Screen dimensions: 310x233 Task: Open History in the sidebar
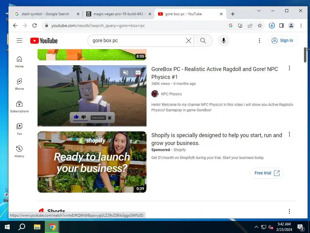[x=19, y=152]
